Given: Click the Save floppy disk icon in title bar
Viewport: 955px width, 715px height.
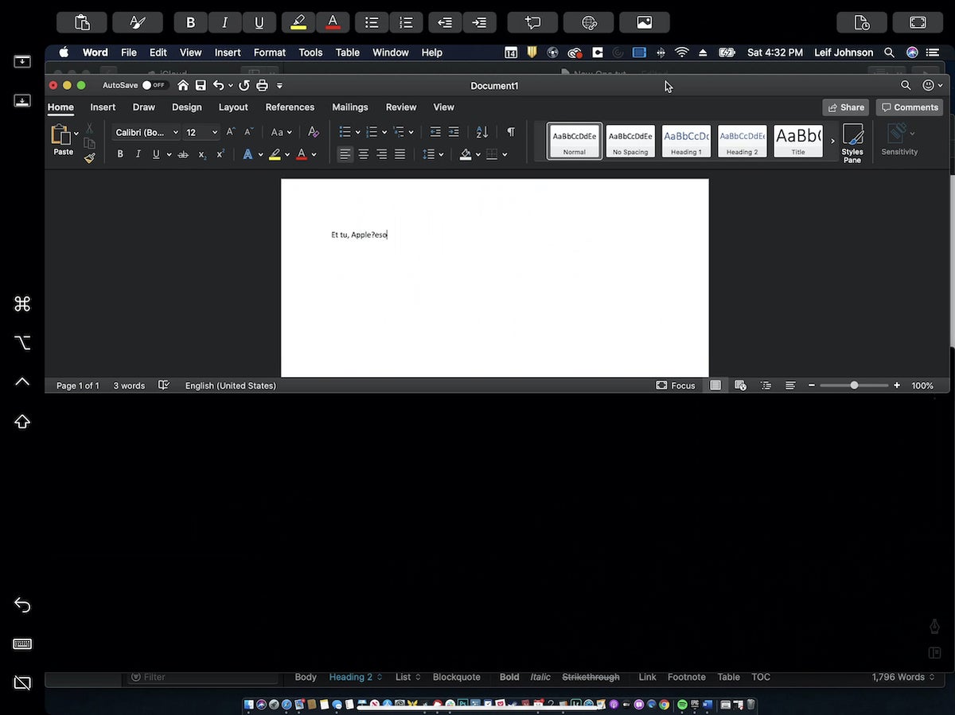Looking at the screenshot, I should (x=201, y=85).
